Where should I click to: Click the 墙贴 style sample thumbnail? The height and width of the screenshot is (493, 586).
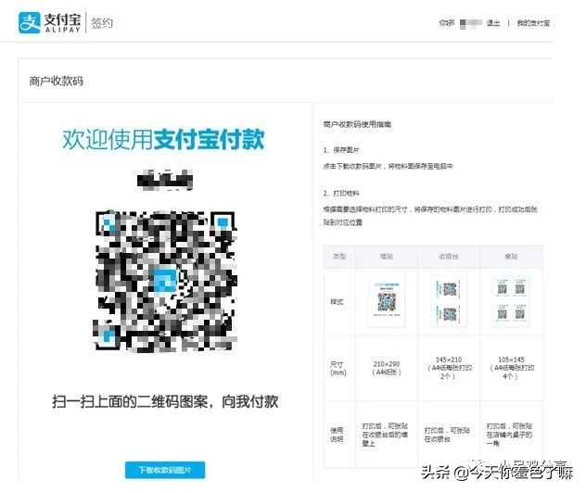click(x=387, y=301)
